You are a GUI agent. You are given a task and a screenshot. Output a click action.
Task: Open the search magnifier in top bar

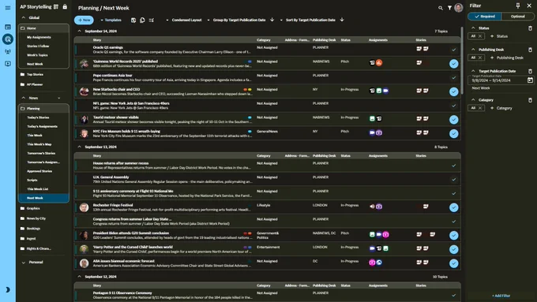[441, 8]
